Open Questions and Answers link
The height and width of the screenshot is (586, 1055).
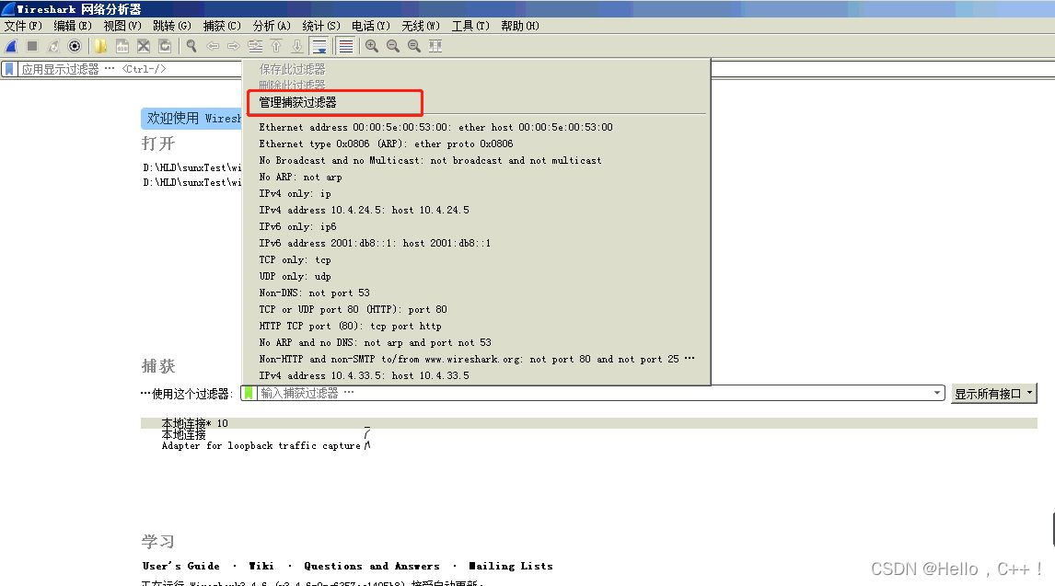(371, 567)
